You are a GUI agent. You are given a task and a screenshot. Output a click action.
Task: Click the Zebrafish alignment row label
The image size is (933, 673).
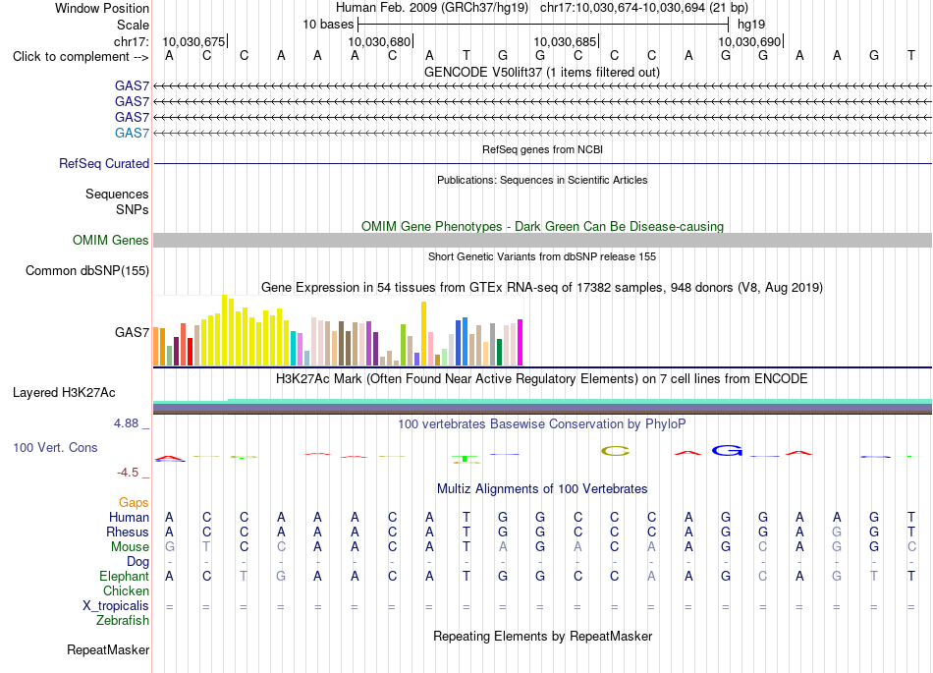[123, 621]
